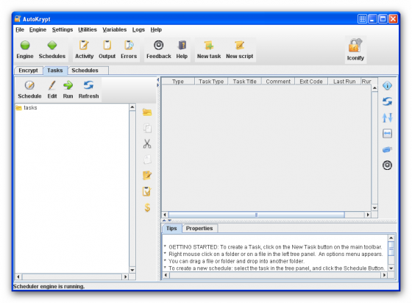
Task: Click the open folder icon in middle strip
Action: pos(147,113)
